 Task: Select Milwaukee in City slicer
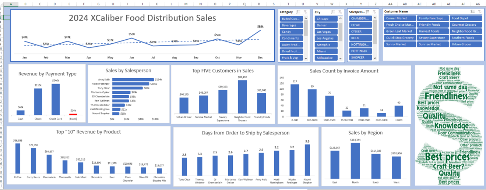pos(326,58)
